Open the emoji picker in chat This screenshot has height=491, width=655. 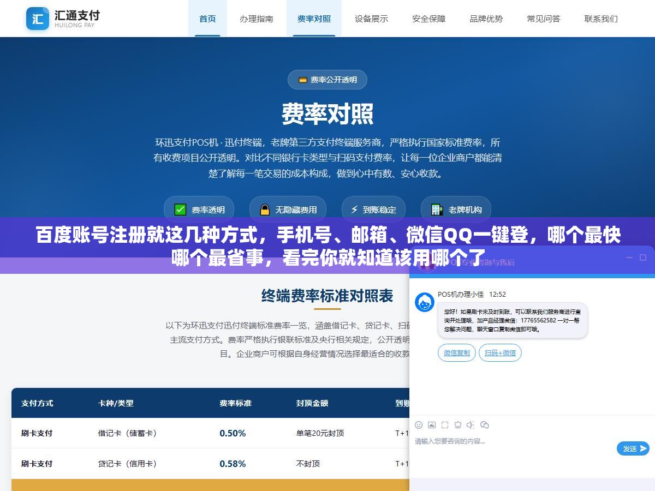click(419, 425)
